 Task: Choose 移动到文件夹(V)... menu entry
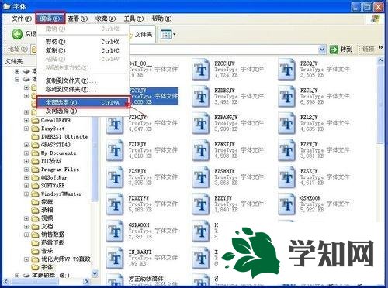[x=83, y=90]
